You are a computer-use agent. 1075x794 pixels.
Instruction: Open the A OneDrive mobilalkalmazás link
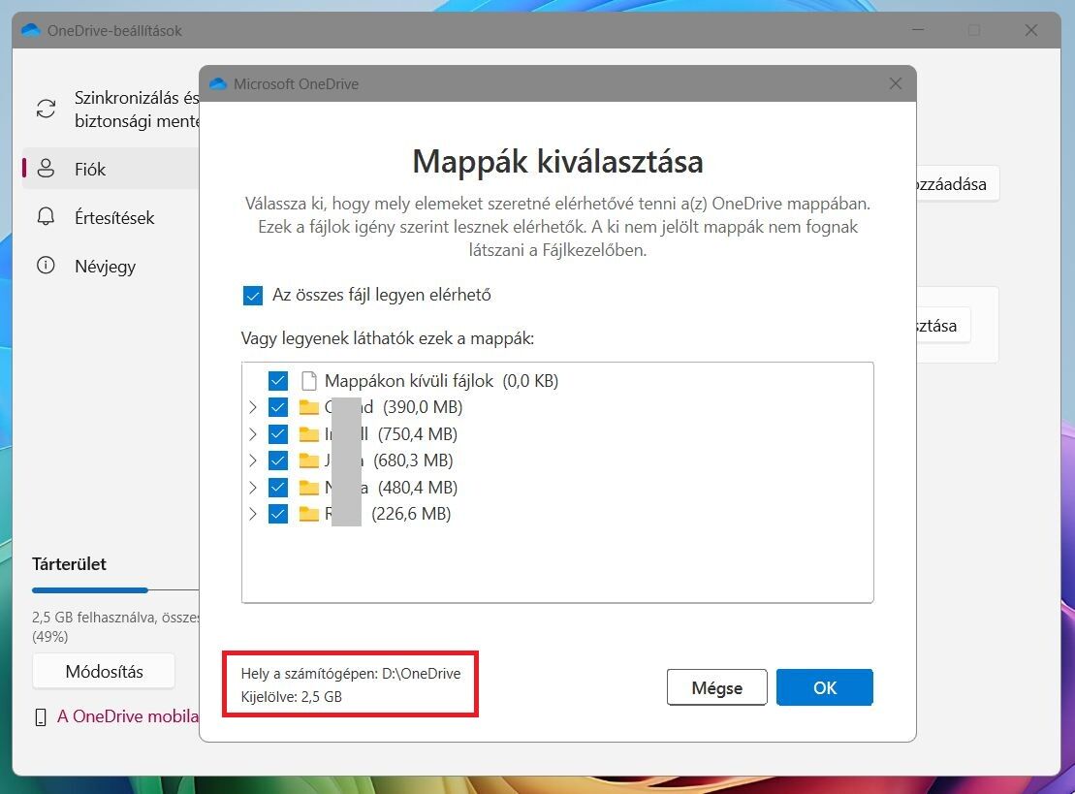tap(128, 716)
